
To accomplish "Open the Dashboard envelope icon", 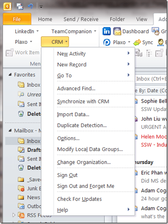I will [117, 31].
